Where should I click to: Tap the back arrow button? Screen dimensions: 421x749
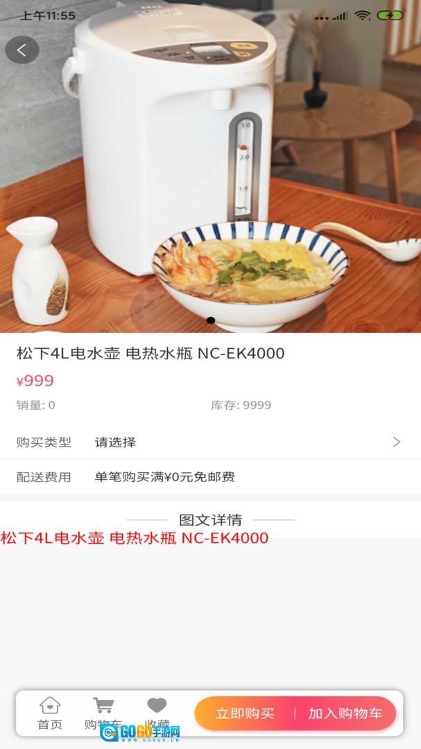point(22,50)
